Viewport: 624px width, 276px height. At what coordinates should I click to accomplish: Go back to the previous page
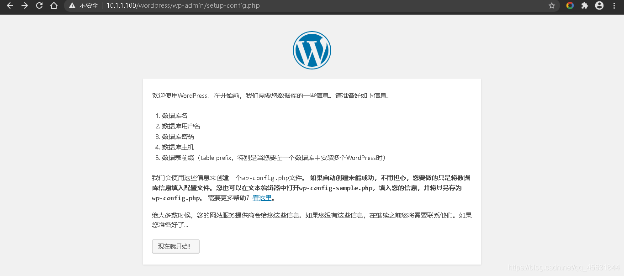point(10,5)
